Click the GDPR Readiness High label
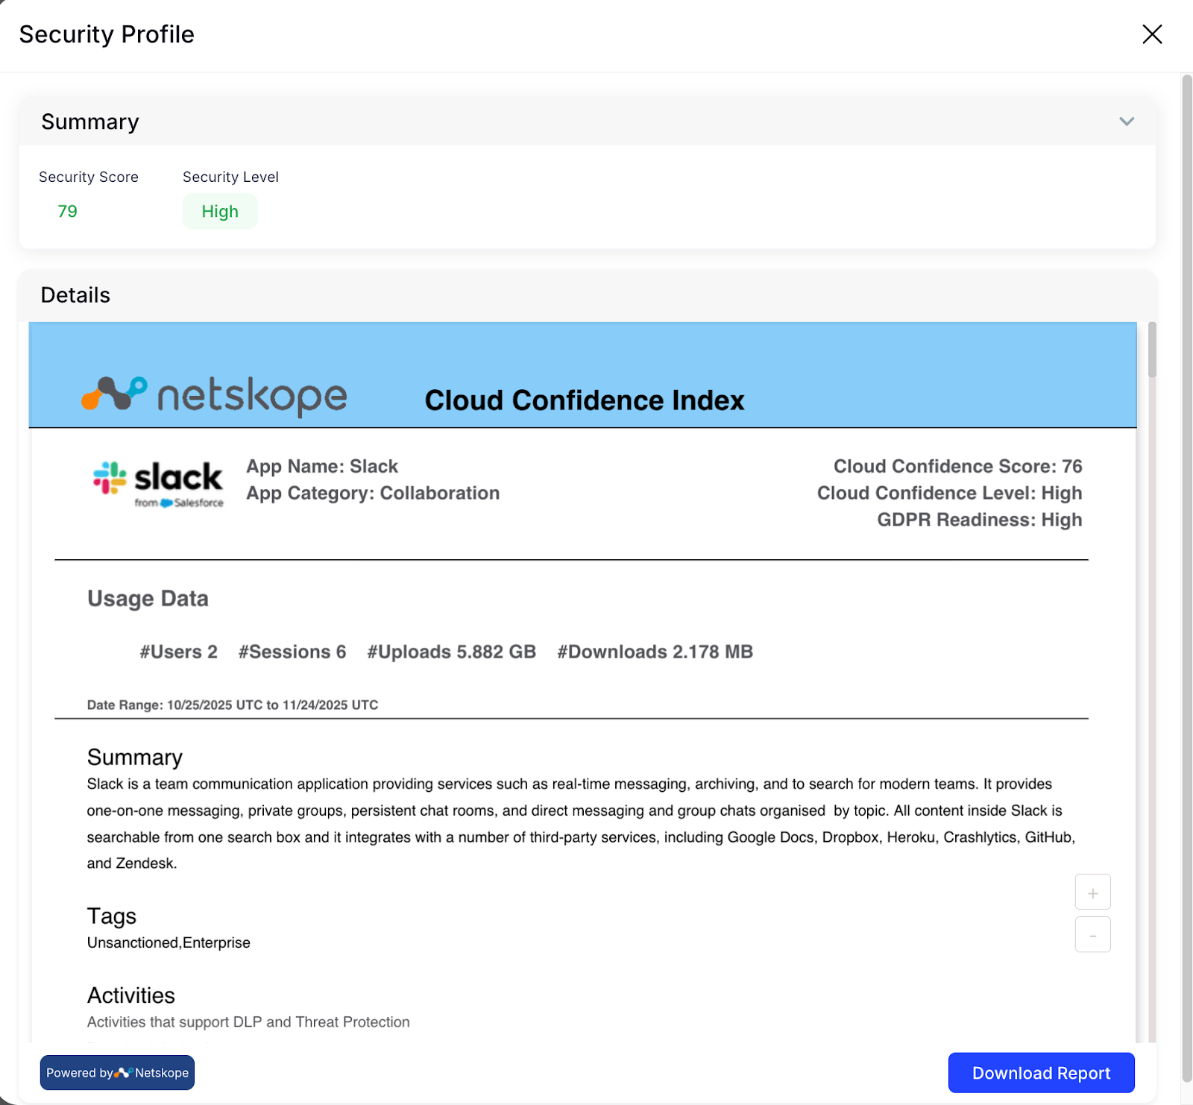 click(x=979, y=520)
